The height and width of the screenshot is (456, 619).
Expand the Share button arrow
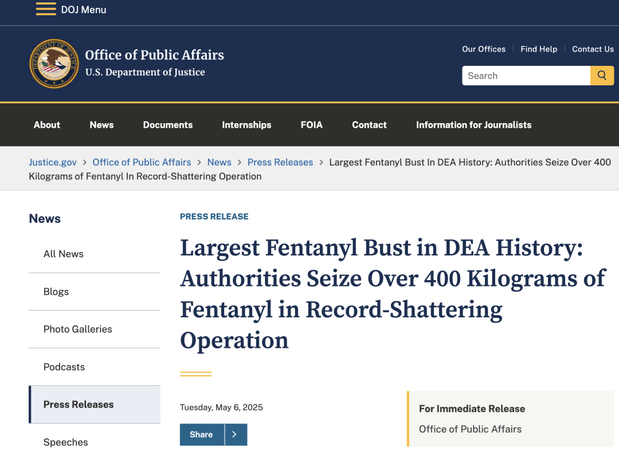[x=236, y=434]
